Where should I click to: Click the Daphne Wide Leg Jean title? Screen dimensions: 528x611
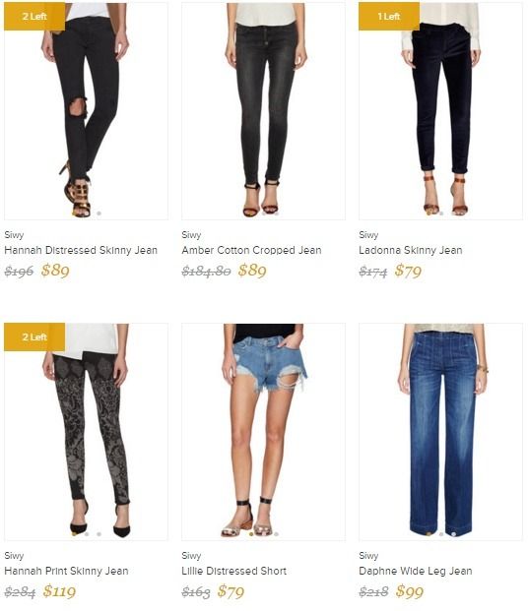click(416, 571)
